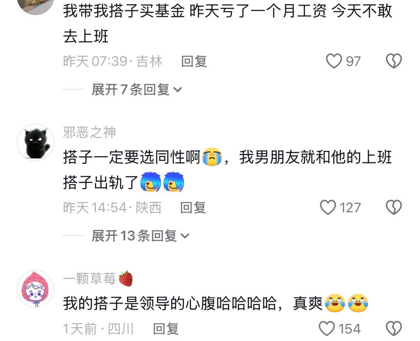This screenshot has height=341, width=420.
Task: Reply to the 吉林 fund comment
Action: pos(194,61)
